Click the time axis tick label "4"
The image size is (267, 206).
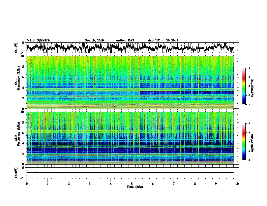pyautogui.click(x=111, y=184)
